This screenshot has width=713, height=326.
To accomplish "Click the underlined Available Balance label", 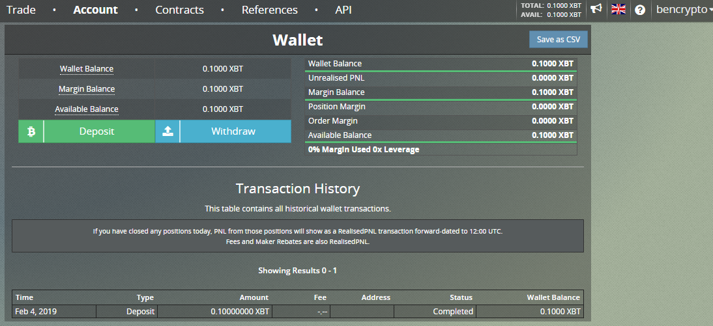I will click(87, 109).
